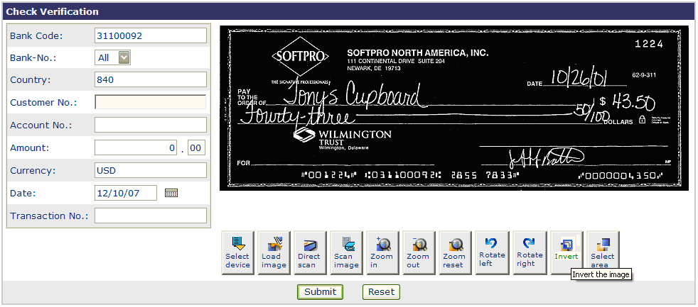Zoom out of the check image

419,252
